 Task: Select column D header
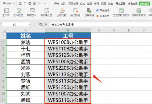114,30
